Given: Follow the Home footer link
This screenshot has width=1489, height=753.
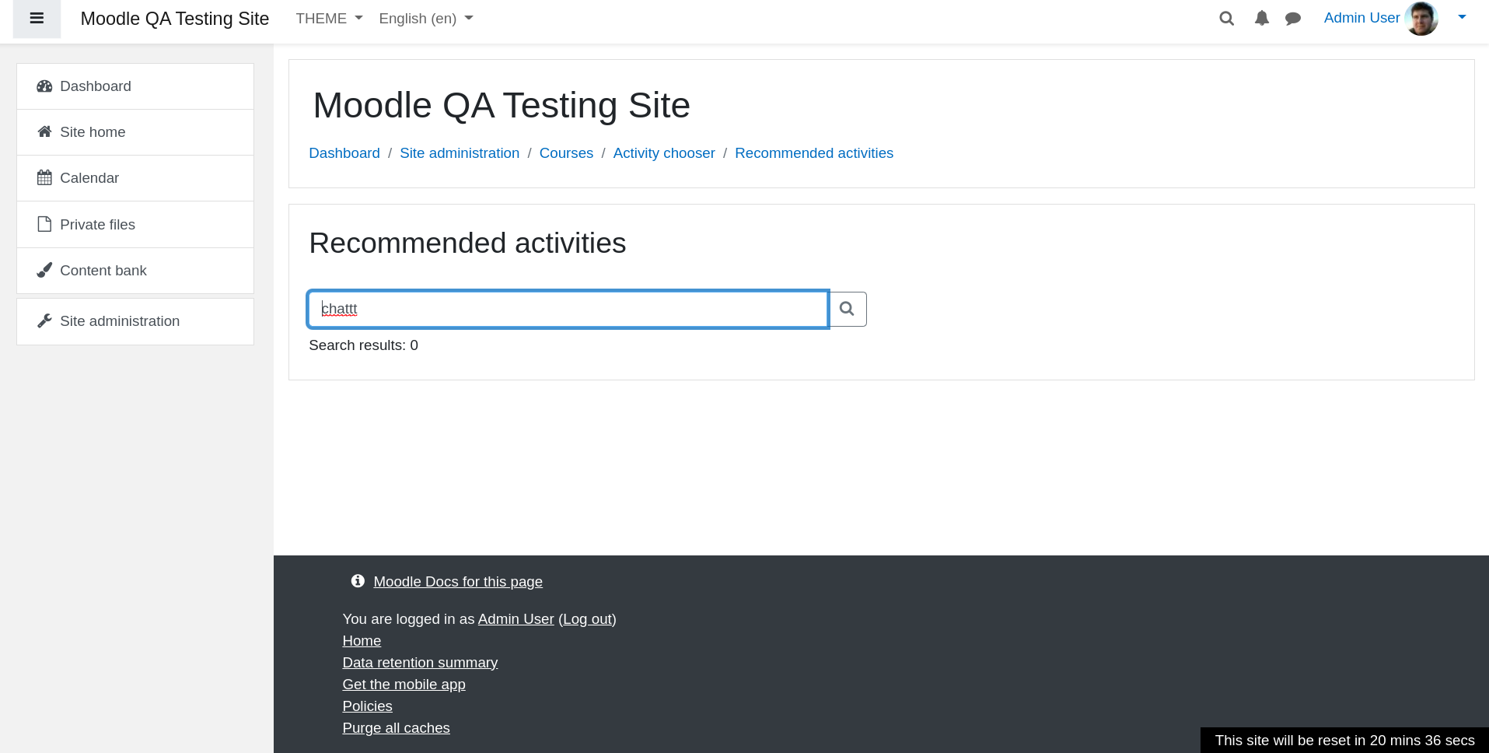Looking at the screenshot, I should point(362,641).
